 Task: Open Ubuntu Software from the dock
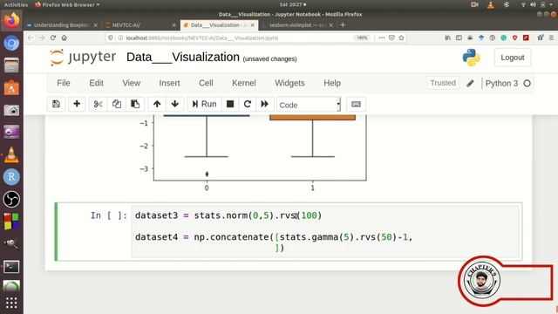[x=11, y=87]
